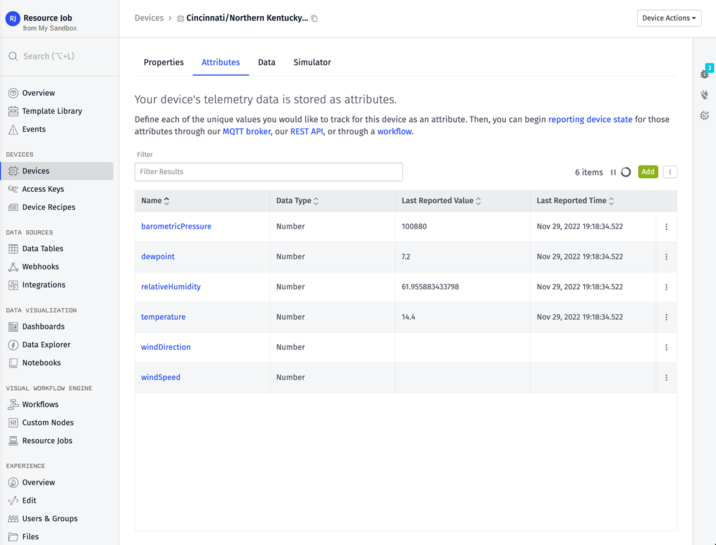Viewport: 716px width, 545px height.
Task: Open table options menu beside Add
Action: pyautogui.click(x=670, y=172)
